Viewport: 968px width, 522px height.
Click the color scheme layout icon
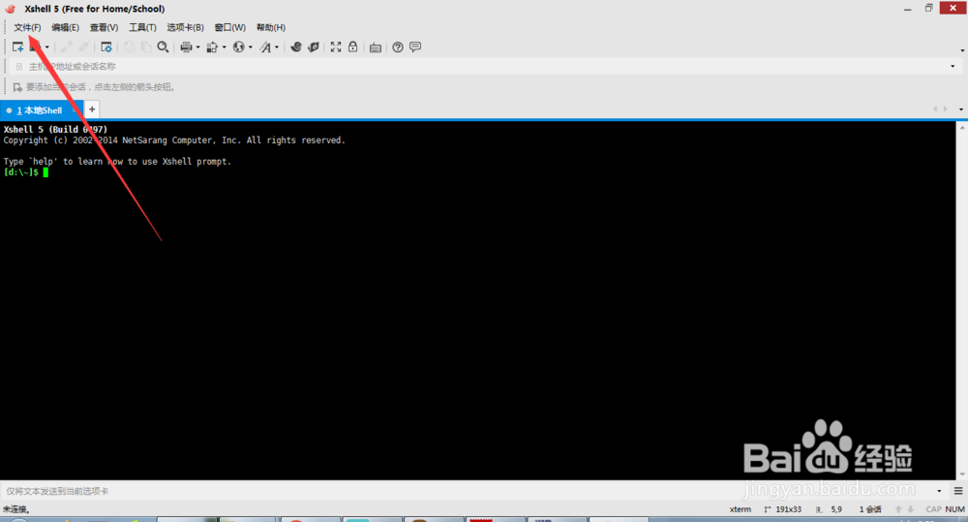212,46
